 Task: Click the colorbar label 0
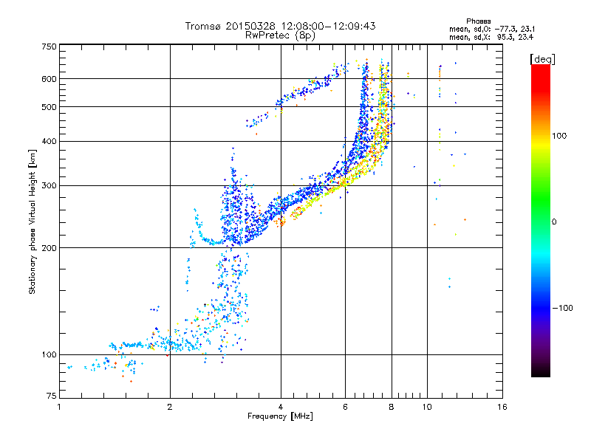554,222
